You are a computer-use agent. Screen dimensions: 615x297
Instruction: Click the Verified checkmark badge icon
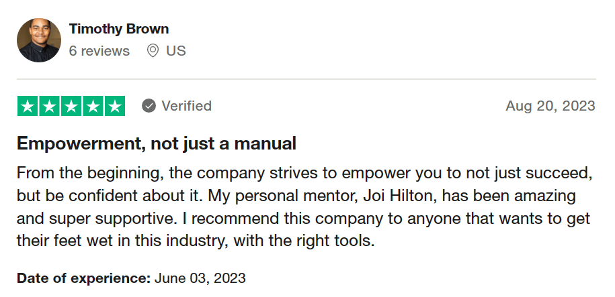click(149, 106)
